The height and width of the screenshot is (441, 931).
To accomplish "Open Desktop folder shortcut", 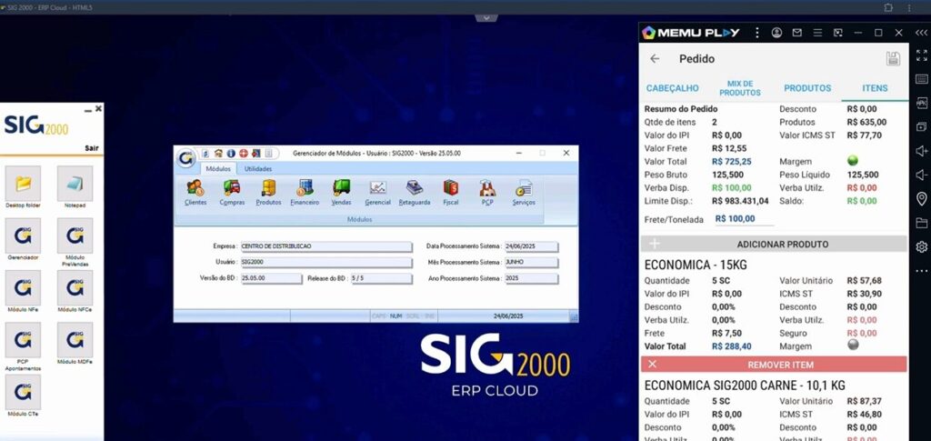I will (x=23, y=187).
